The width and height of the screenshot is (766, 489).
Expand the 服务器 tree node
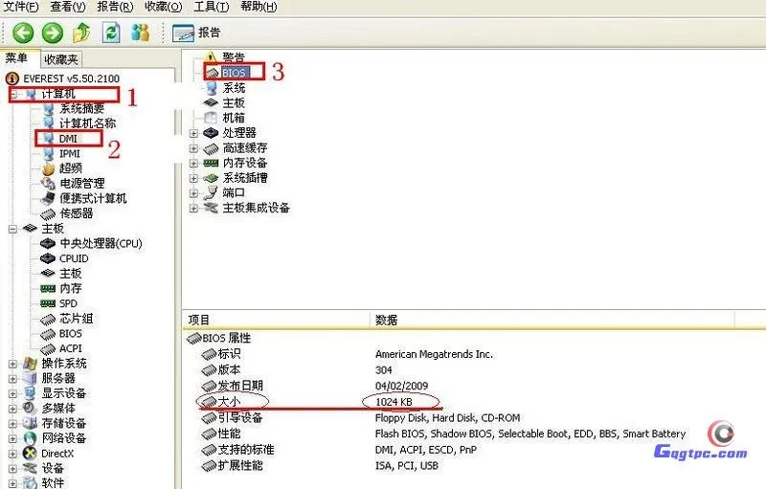[13, 379]
